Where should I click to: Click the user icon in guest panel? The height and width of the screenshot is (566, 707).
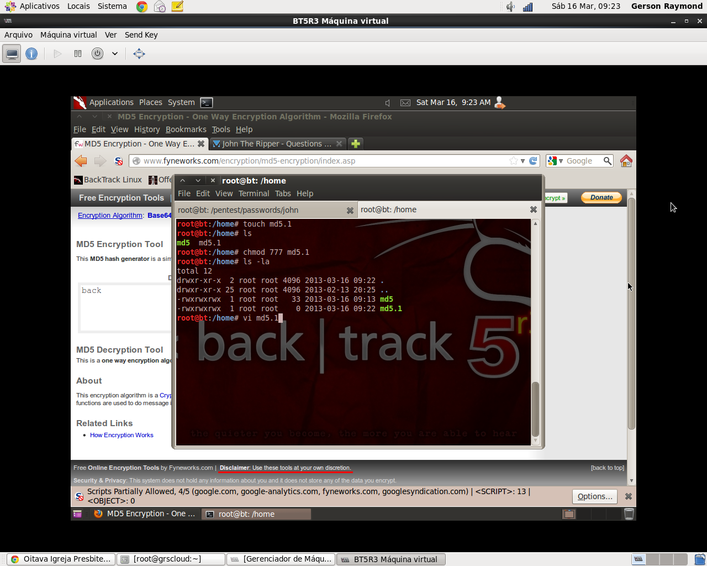point(500,103)
